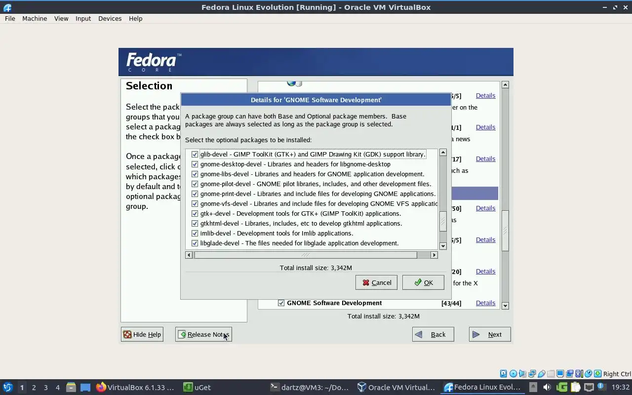Open the volume speaker tray icon
This screenshot has height=395, width=632.
547,387
